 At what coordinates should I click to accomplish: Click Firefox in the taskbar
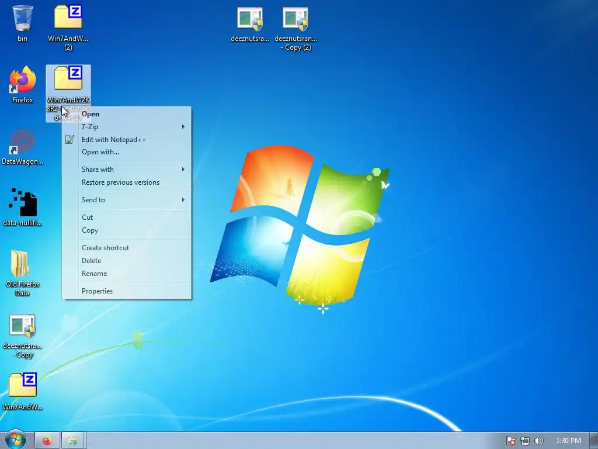point(47,441)
